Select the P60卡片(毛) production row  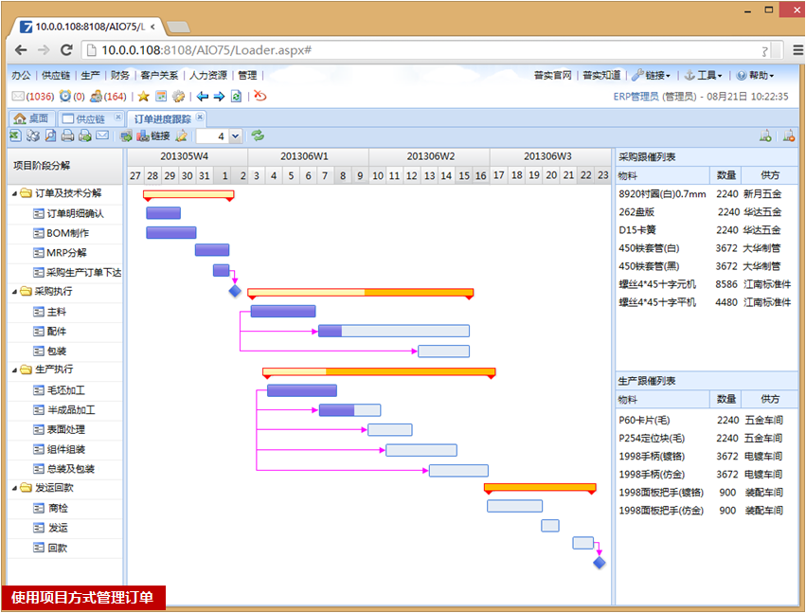coord(707,420)
